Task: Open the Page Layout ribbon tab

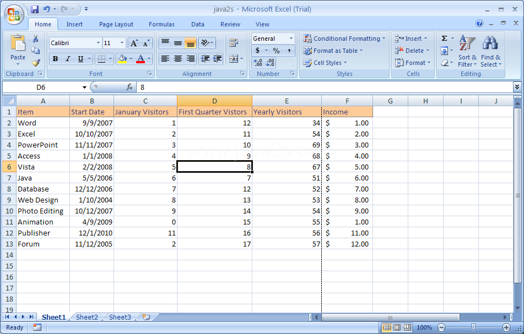Action: tap(116, 24)
